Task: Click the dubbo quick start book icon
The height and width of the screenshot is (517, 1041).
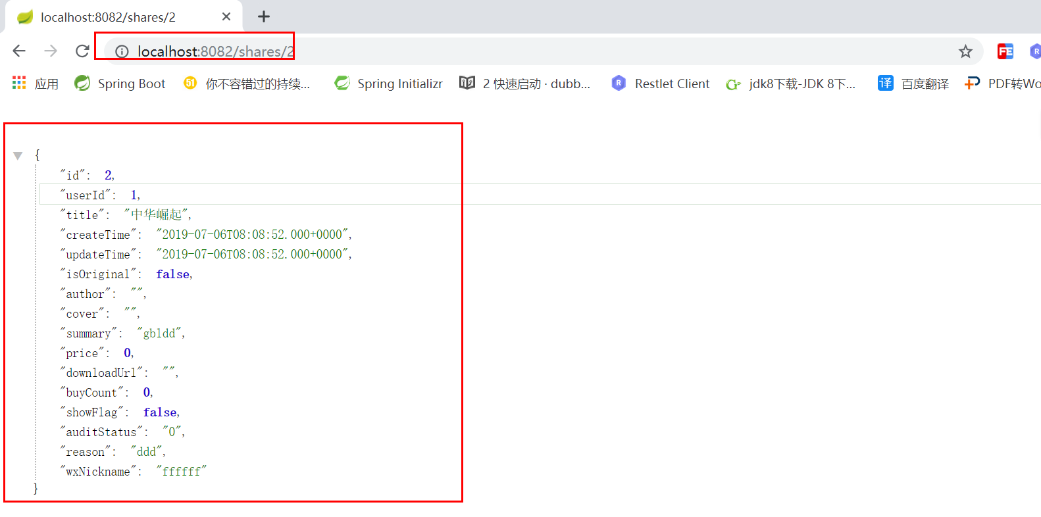Action: click(x=467, y=83)
